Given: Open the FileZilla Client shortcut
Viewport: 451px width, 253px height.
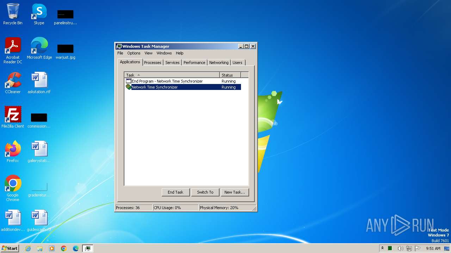Looking at the screenshot, I should pyautogui.click(x=13, y=117).
